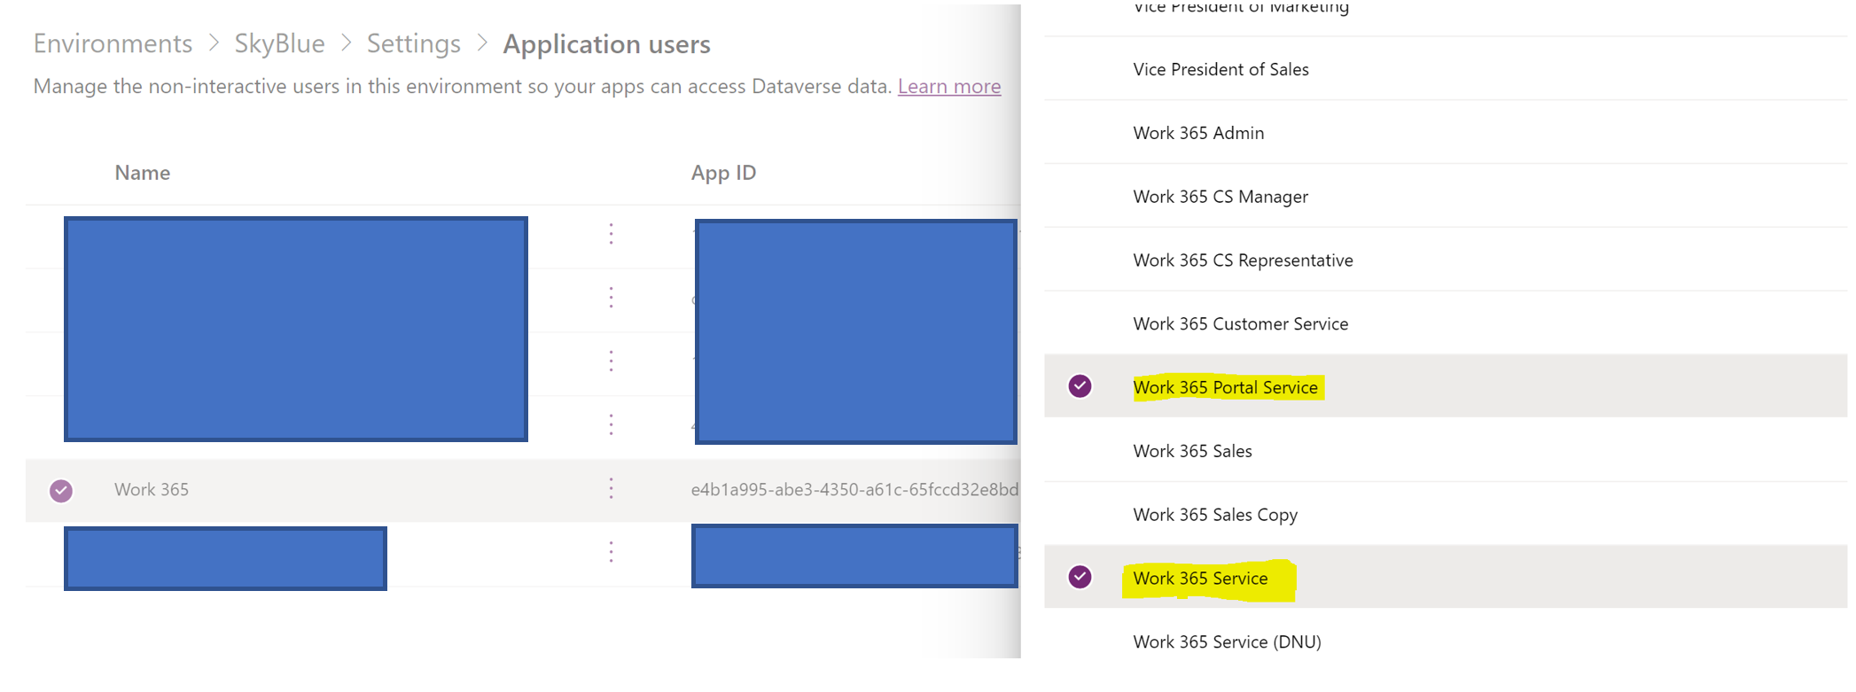Viewport: 1856px width, 692px height.
Task: Sort by Name column header
Action: (x=143, y=173)
